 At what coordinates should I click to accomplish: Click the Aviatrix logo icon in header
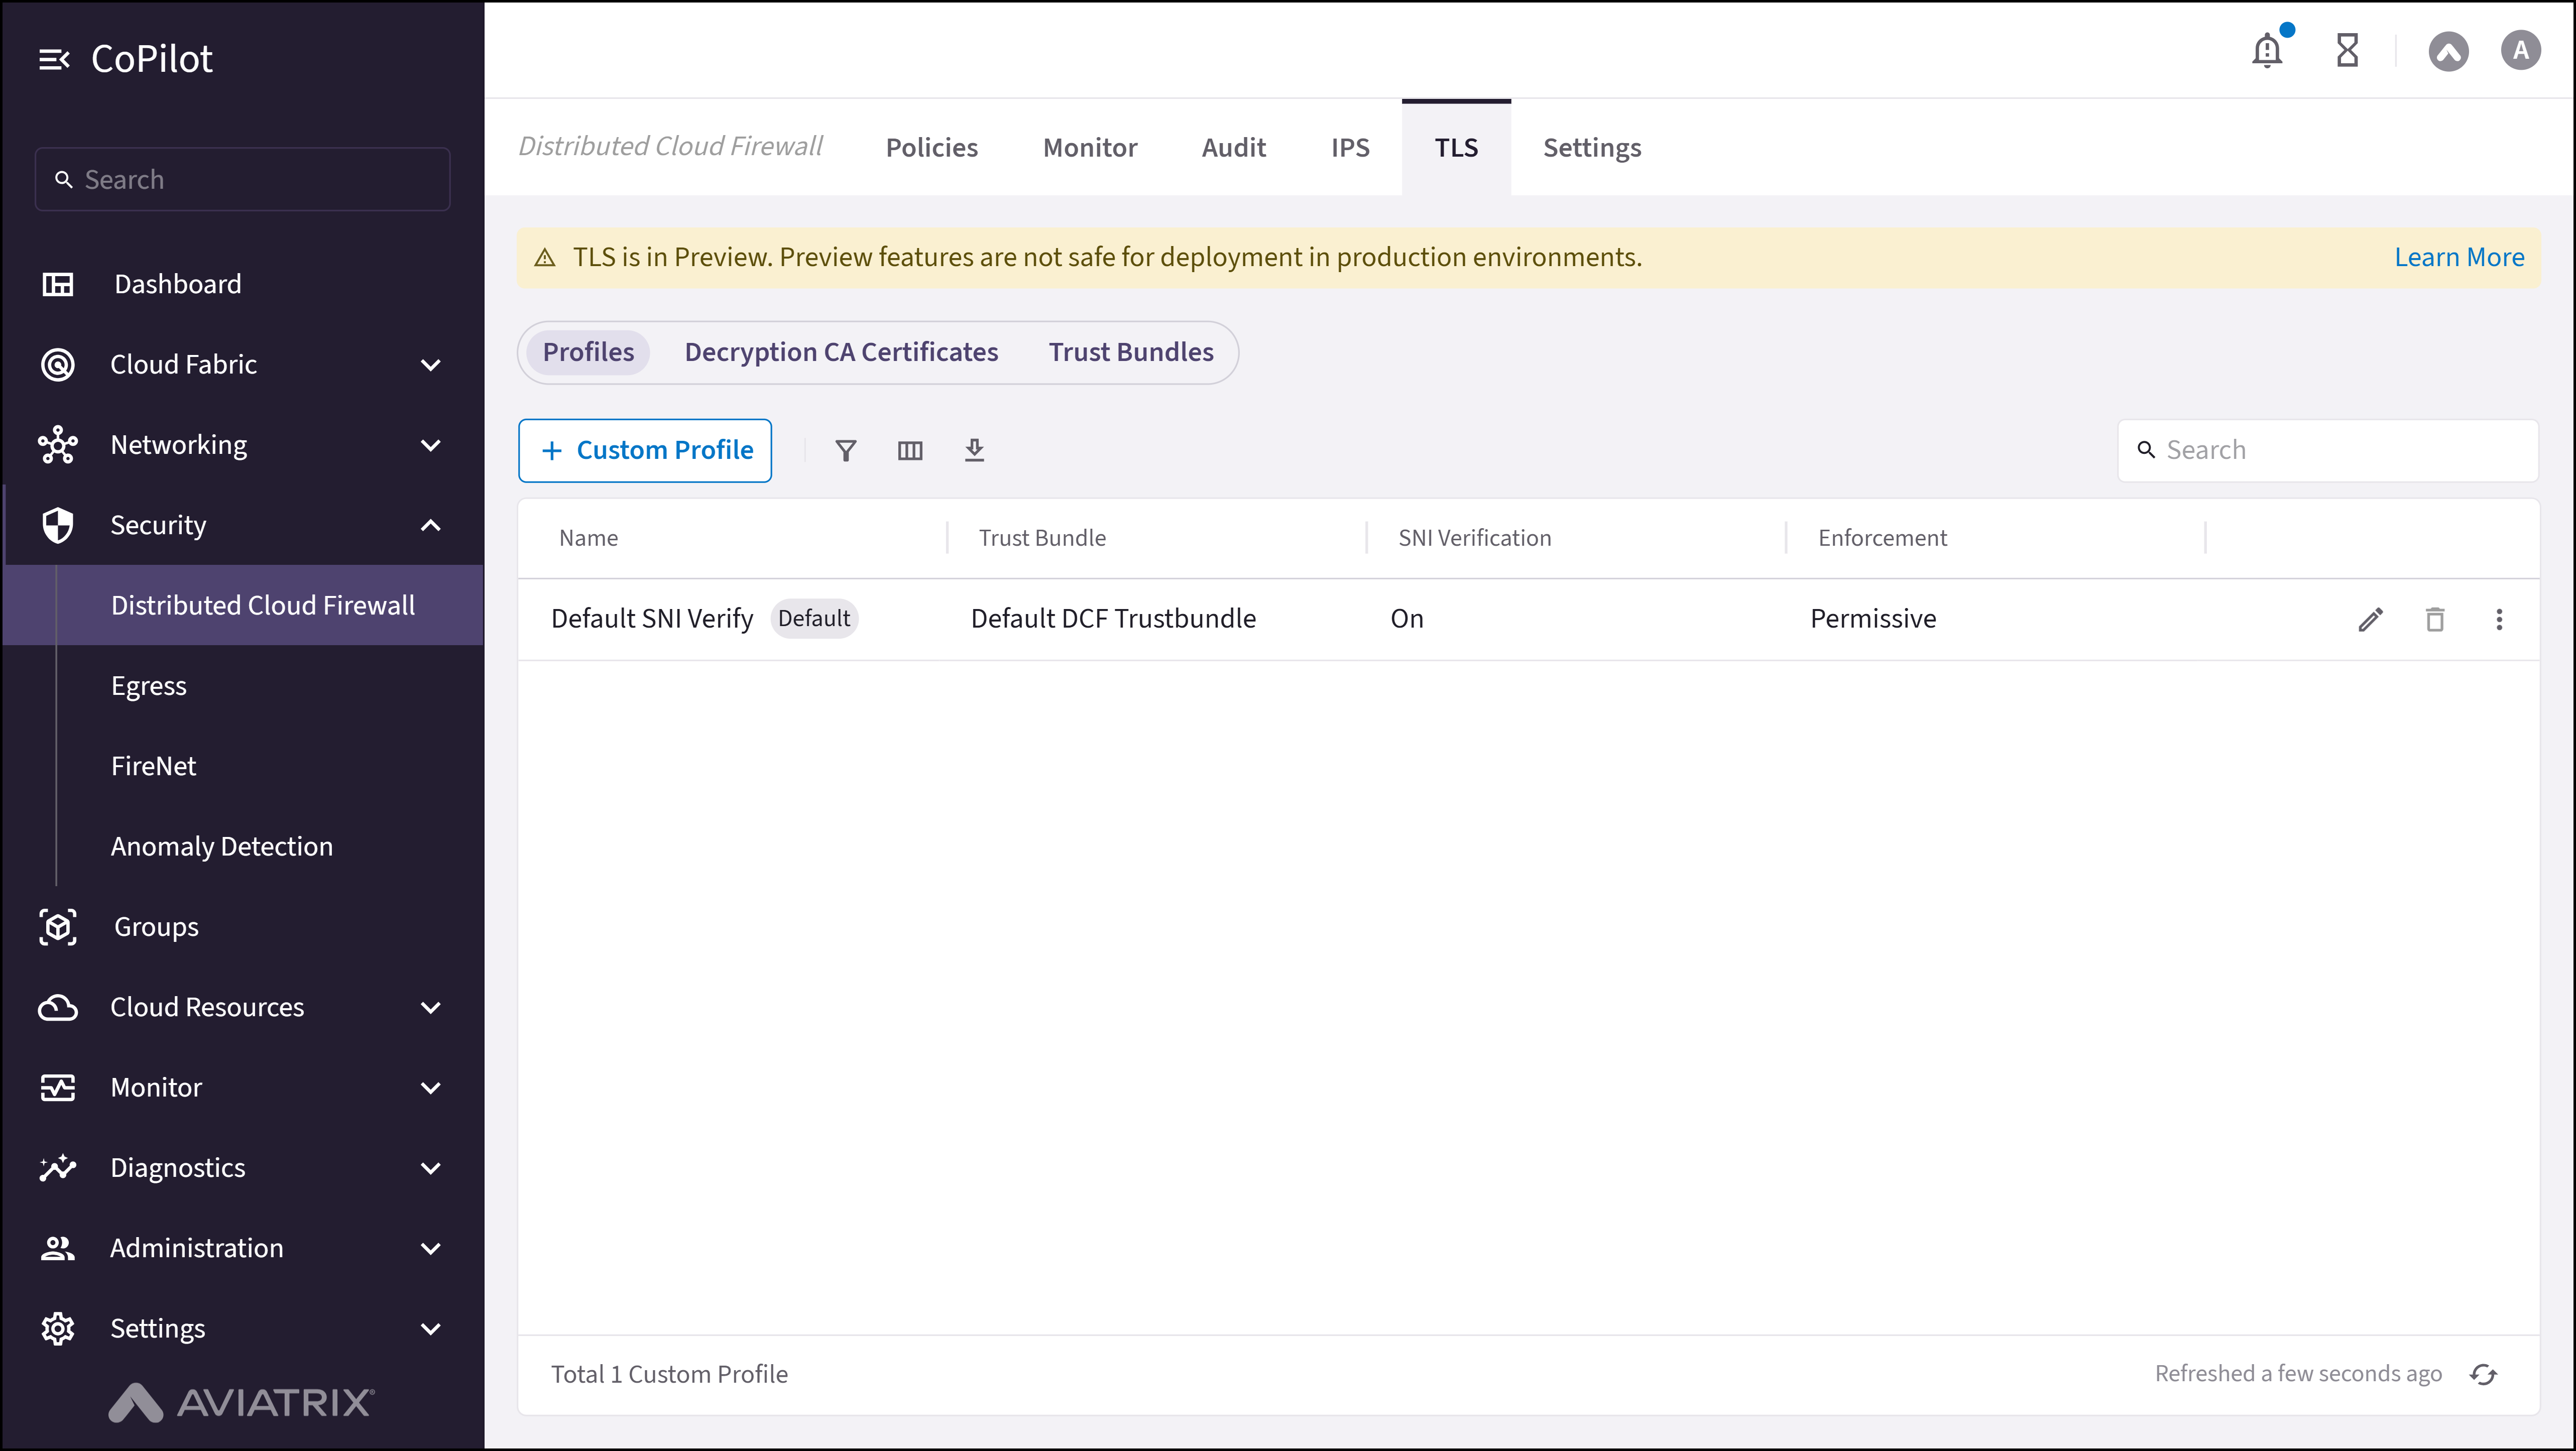2448,51
